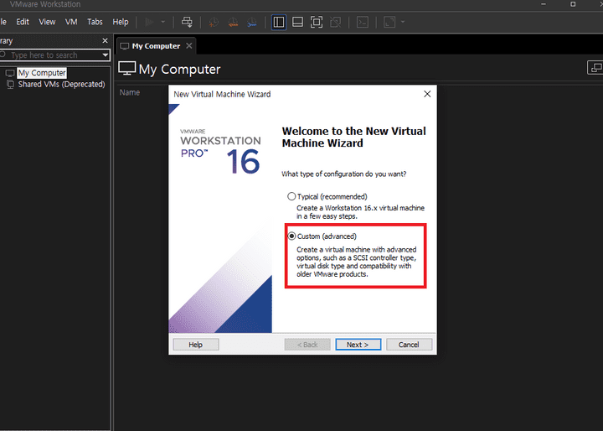Click the take snapshot icon
The image size is (603, 431).
[214, 22]
